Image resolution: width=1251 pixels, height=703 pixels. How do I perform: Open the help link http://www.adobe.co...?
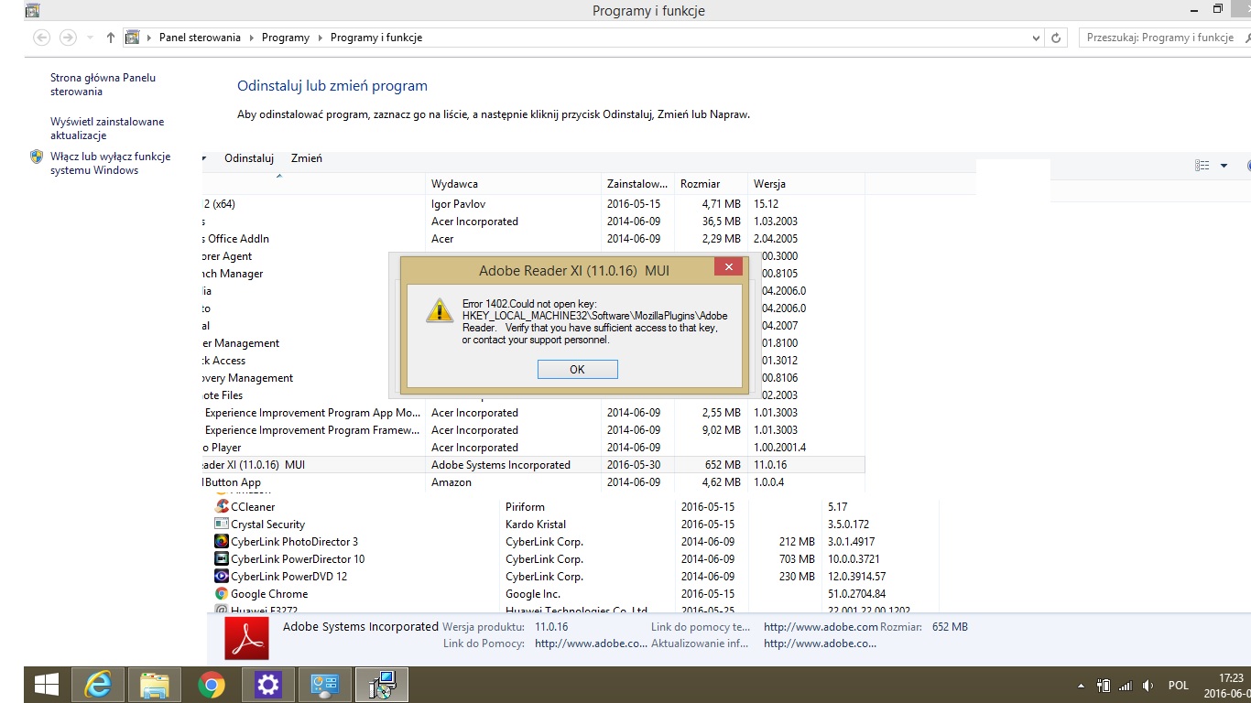pyautogui.click(x=591, y=644)
